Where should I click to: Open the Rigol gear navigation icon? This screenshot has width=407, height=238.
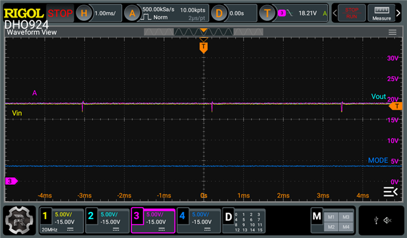19,220
